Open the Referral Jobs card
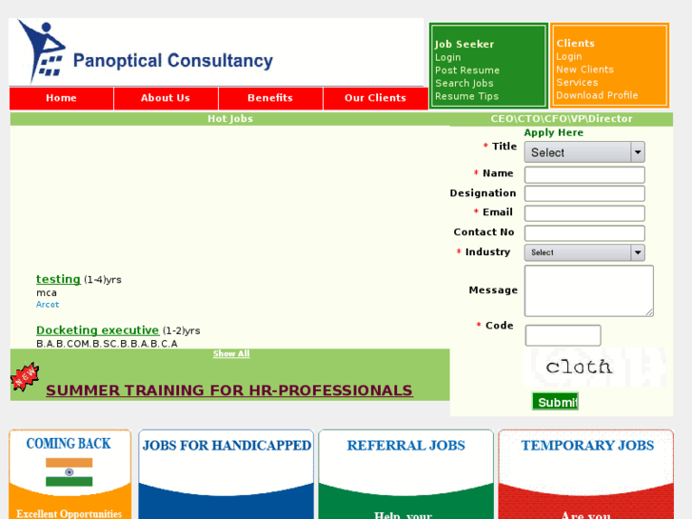 click(x=405, y=474)
